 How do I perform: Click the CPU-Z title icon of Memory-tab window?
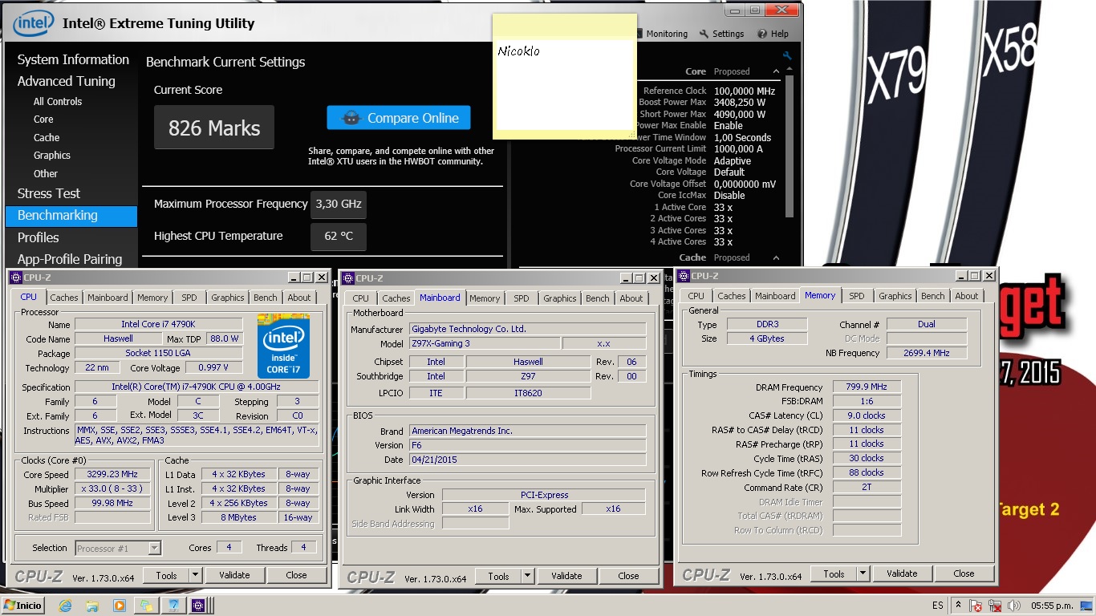tap(684, 276)
